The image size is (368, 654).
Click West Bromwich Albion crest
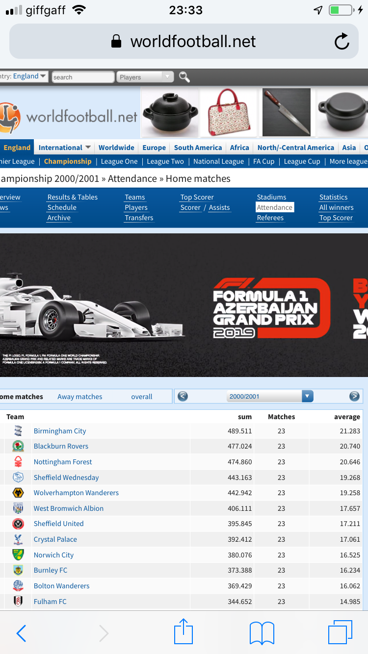tap(18, 508)
